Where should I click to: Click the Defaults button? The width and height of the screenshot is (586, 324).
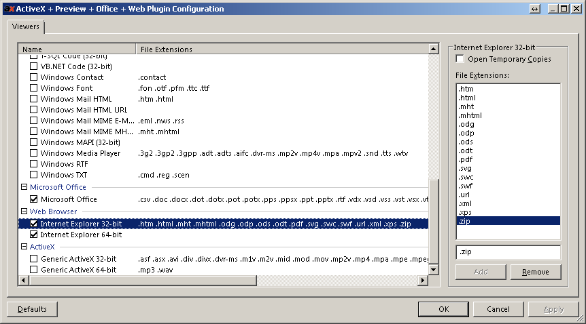(32, 309)
